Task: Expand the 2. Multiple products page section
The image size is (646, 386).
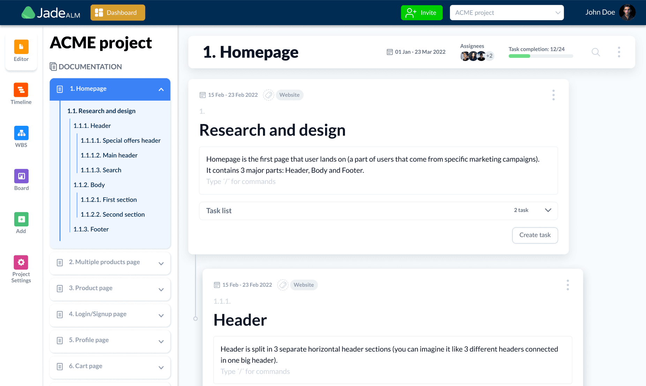Action: (x=161, y=264)
